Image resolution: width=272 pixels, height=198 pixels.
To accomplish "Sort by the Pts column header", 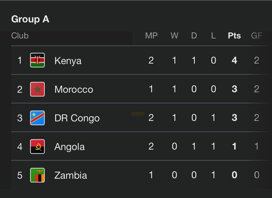I will pyautogui.click(x=234, y=36).
